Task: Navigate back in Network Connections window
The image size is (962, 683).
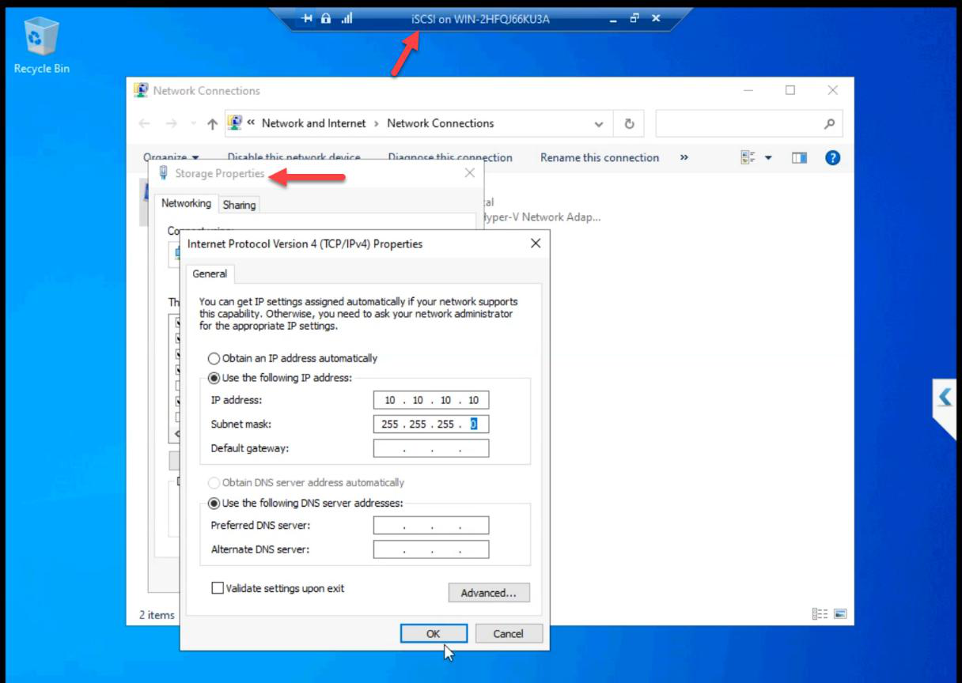Action: (144, 124)
